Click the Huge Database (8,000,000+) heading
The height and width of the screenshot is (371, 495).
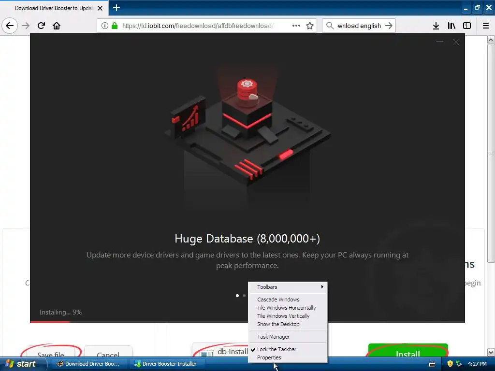point(247,239)
